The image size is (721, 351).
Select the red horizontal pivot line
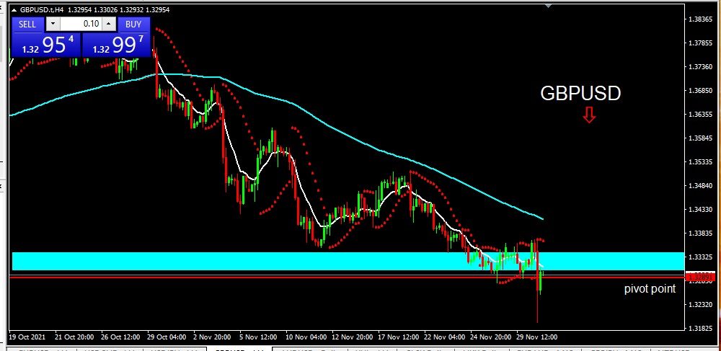(348, 277)
